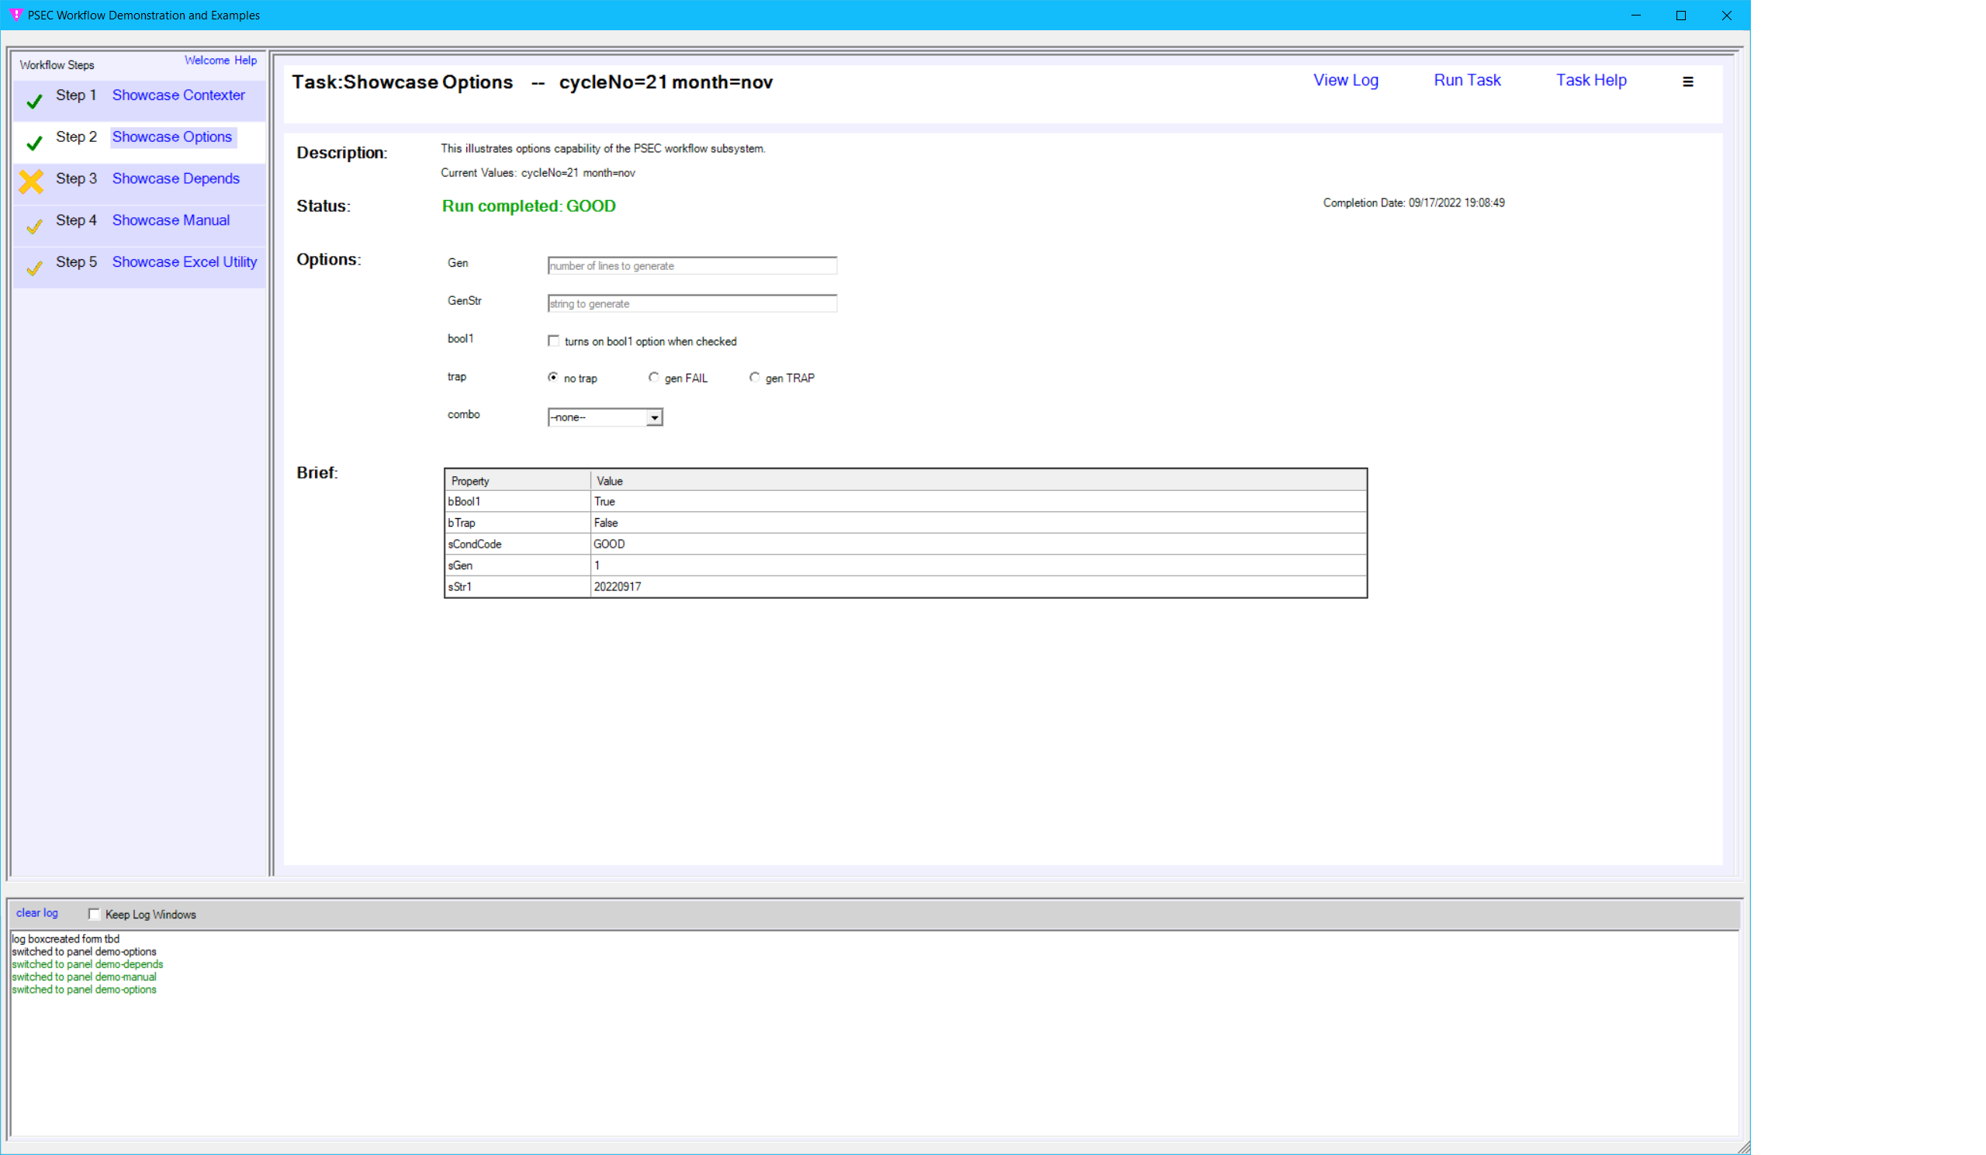Check the Keep Log Windows box
The height and width of the screenshot is (1155, 1986).
95,914
